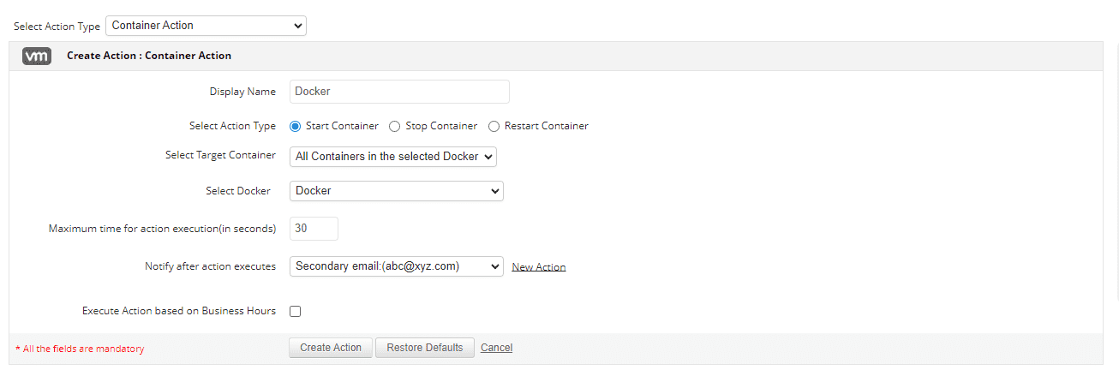Screen dimensions: 1119x370
Task: Choose the Stop Container option
Action: pyautogui.click(x=394, y=126)
